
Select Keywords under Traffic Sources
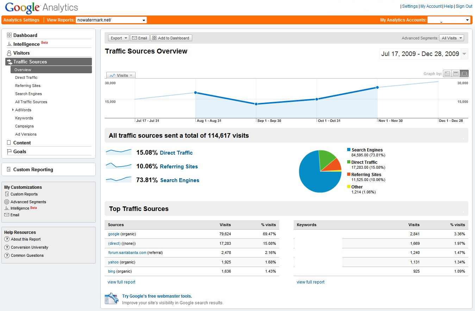(24, 118)
